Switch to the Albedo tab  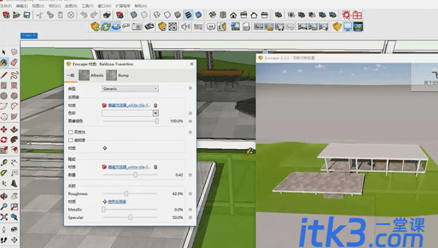91,75
